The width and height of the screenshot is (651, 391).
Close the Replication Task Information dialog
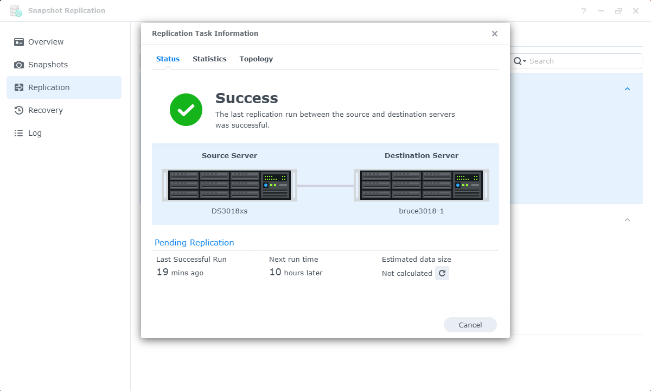pos(494,34)
